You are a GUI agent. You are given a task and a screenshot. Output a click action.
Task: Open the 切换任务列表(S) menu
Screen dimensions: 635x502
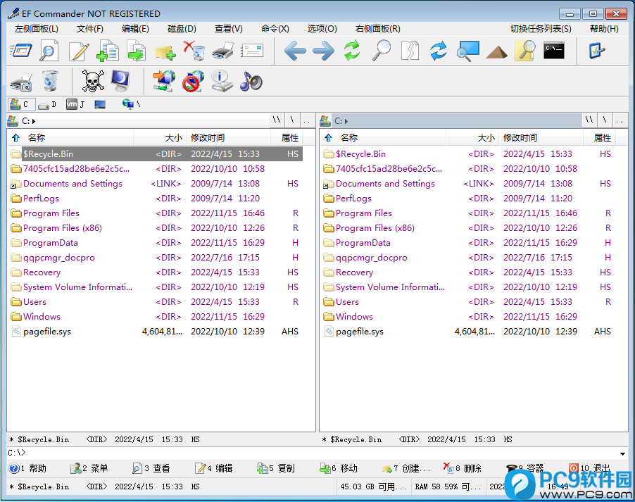point(541,29)
